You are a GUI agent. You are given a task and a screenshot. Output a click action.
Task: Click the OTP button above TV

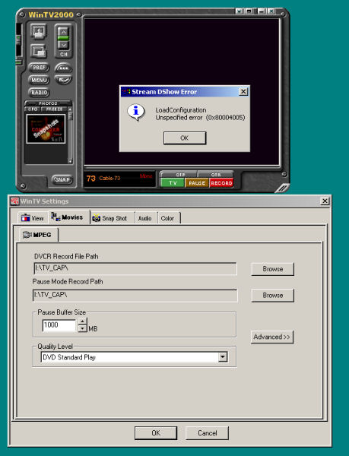coord(179,175)
